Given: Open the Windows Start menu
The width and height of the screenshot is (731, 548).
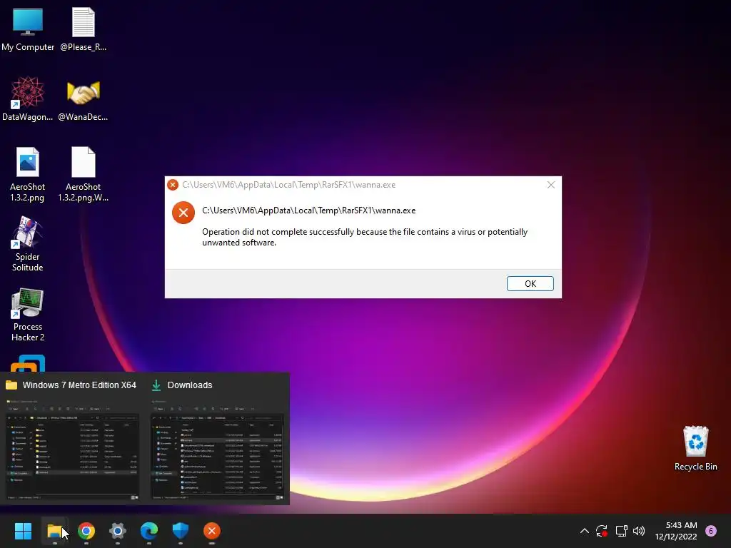Looking at the screenshot, I should (23, 530).
